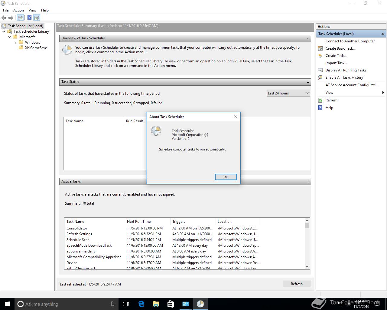Click Enable All Tasks History action
The height and width of the screenshot is (310, 387).
tap(344, 77)
